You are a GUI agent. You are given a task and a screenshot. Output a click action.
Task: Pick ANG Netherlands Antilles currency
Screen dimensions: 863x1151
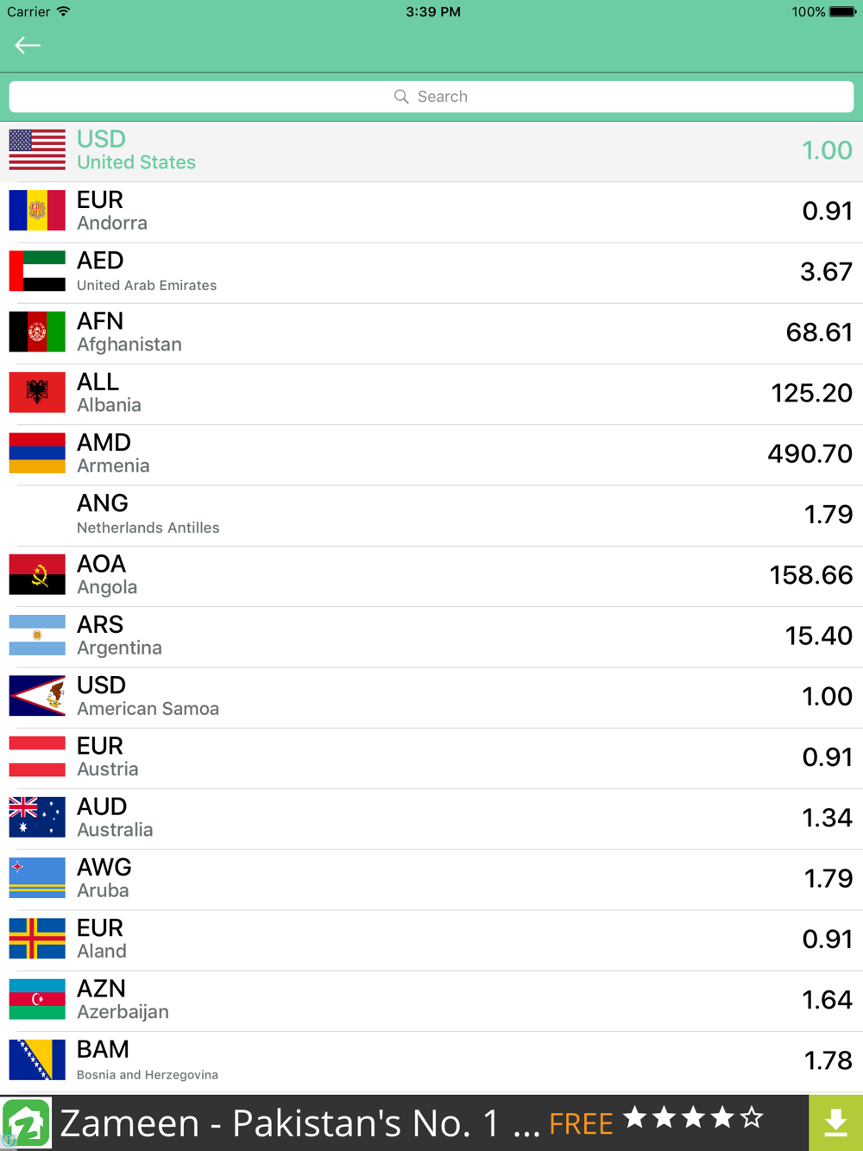tap(431, 515)
